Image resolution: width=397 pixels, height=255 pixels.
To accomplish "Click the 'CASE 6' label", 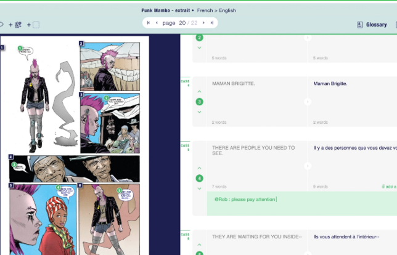I will point(185,237).
